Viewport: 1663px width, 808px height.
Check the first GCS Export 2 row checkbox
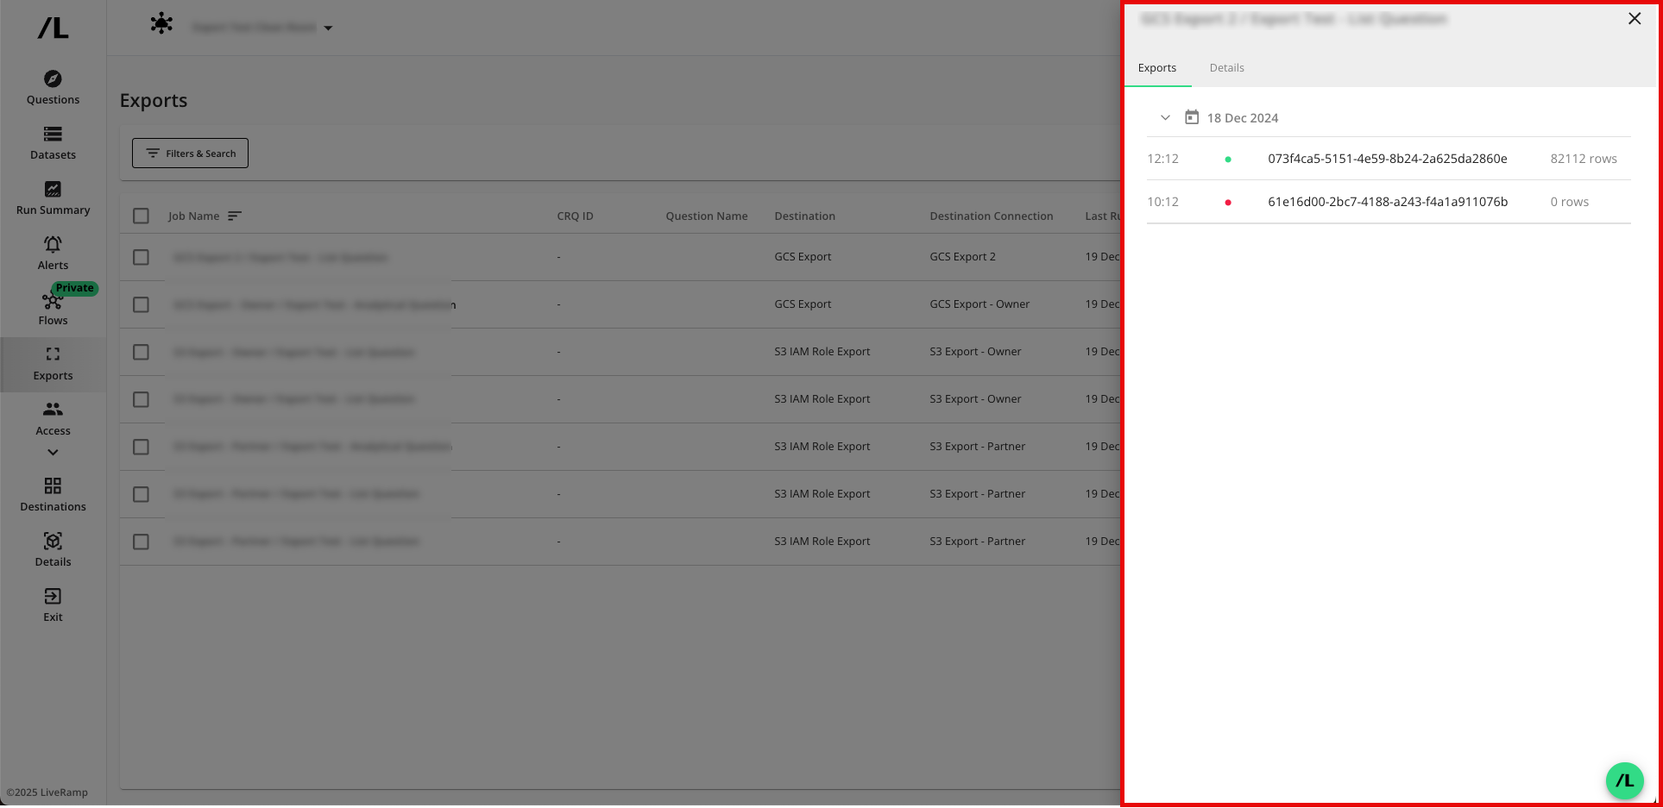tap(142, 258)
